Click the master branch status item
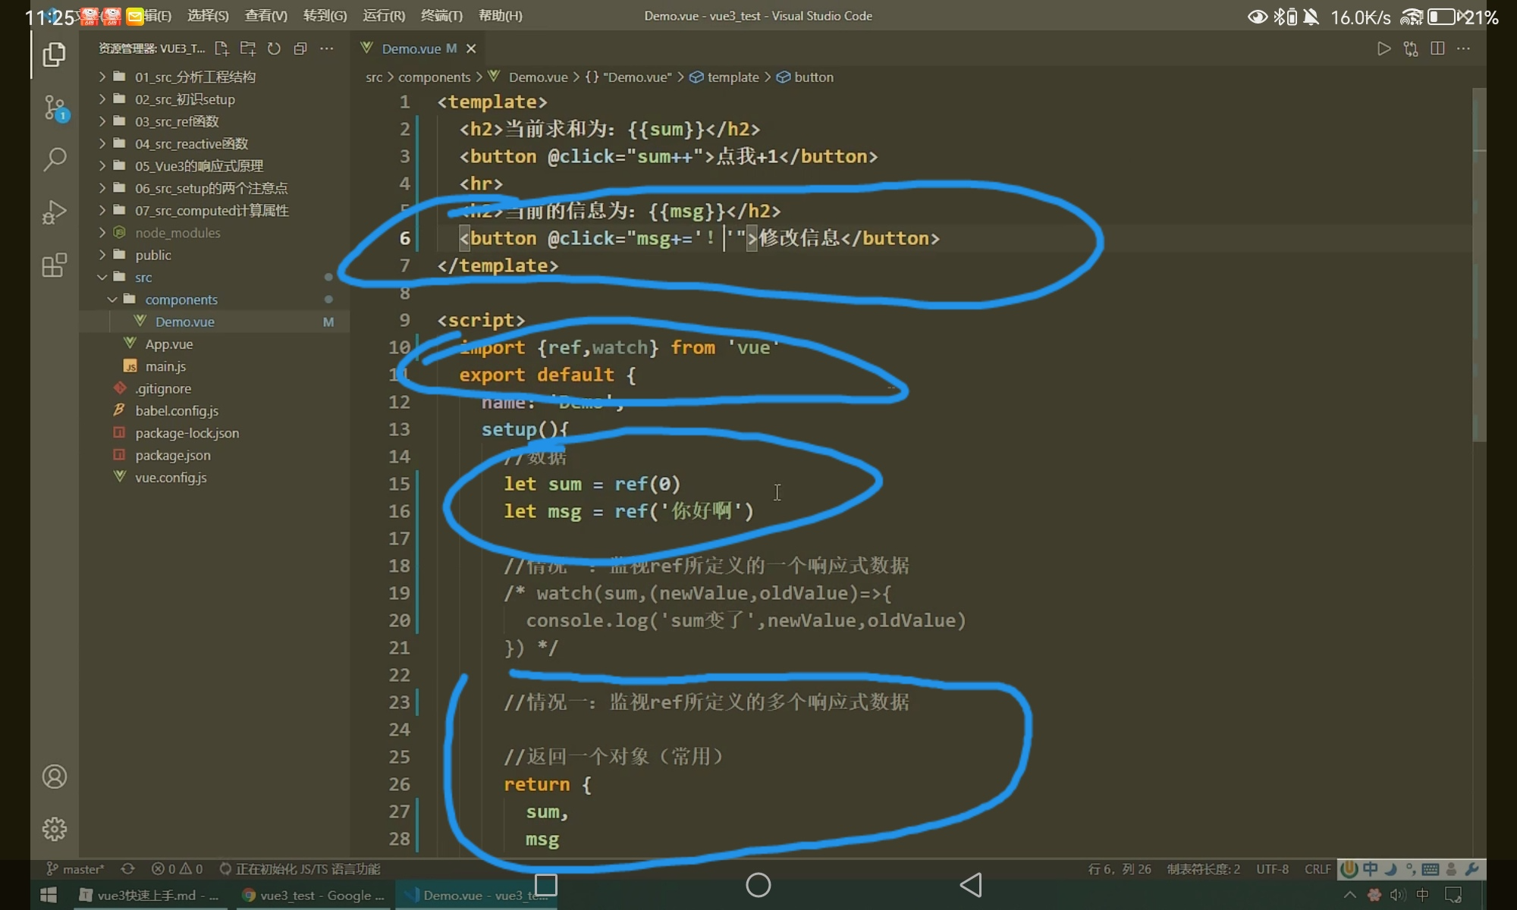 coord(76,869)
